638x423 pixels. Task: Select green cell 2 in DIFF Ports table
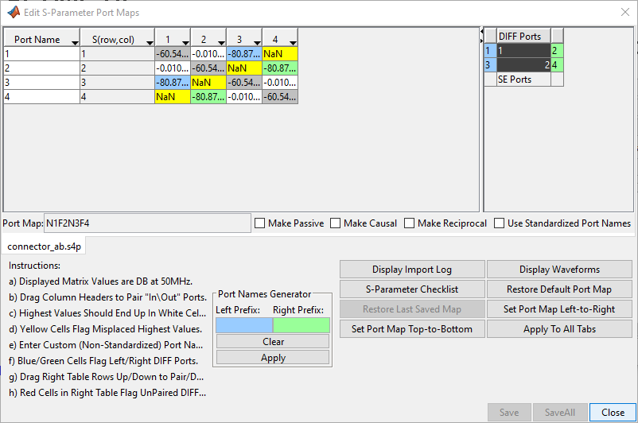(557, 50)
